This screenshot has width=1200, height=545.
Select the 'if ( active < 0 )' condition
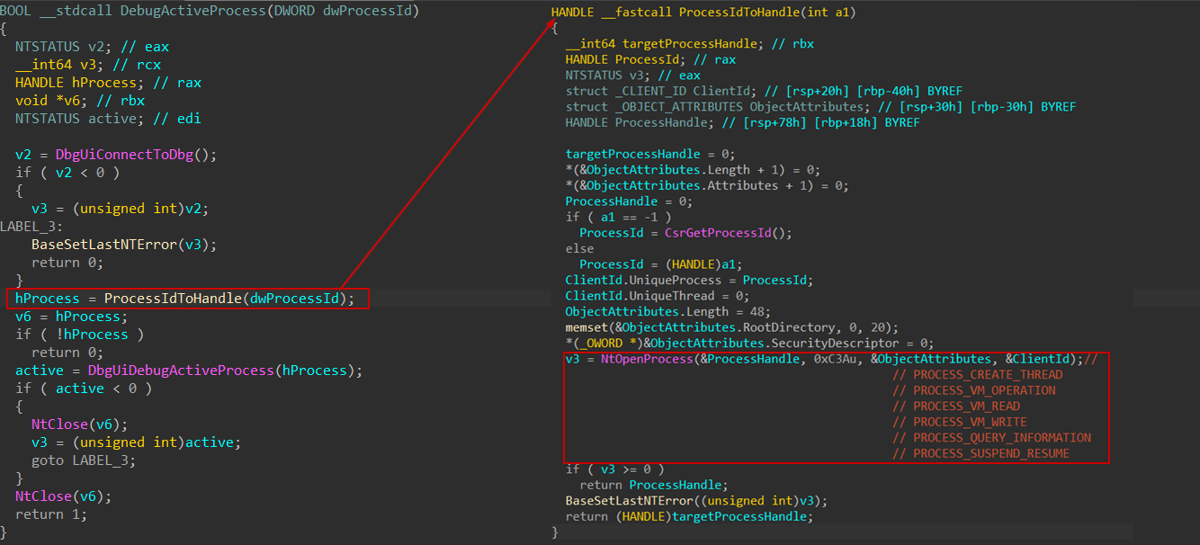tap(84, 389)
